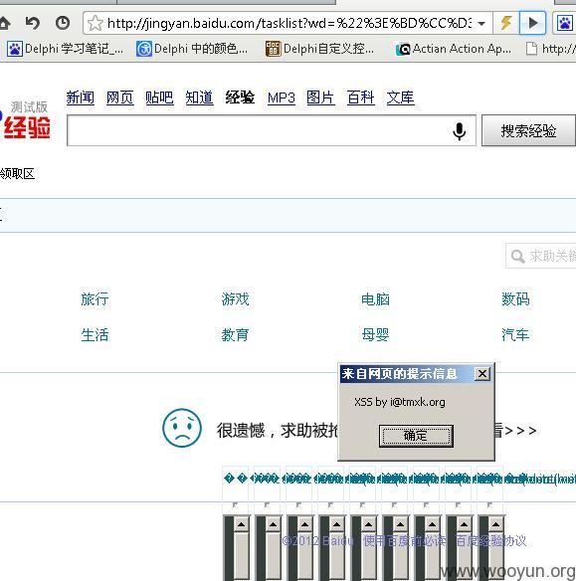Click the undo/restore page arrow icon

click(33, 23)
